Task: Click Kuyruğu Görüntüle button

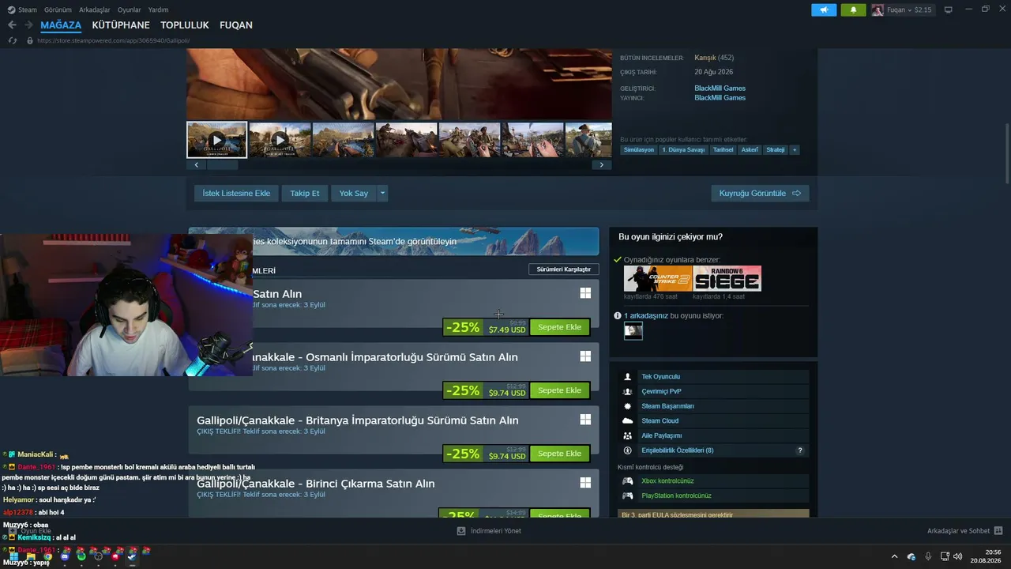Action: 760,194
